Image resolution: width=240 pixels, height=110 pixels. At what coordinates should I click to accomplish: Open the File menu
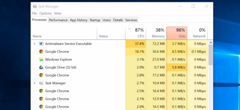pyautogui.click(x=34, y=13)
